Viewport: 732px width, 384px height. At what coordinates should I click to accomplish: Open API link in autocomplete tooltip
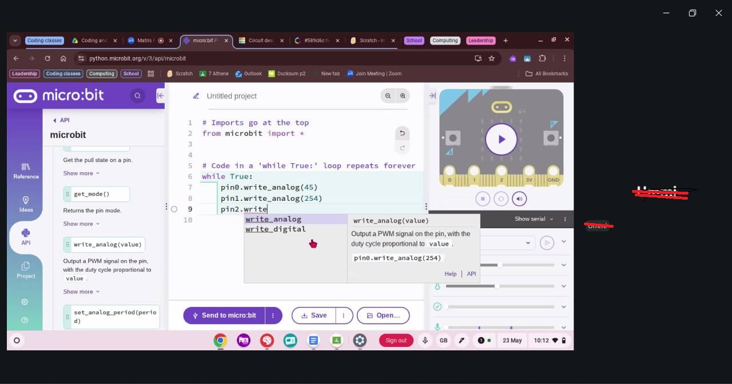click(471, 274)
